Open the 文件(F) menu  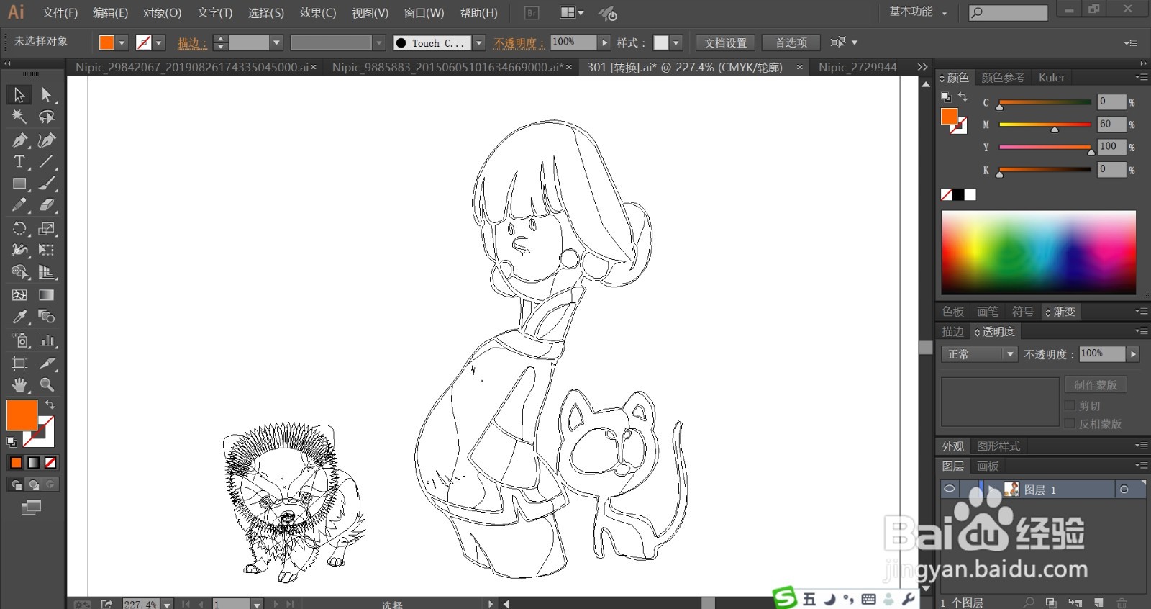[x=60, y=13]
